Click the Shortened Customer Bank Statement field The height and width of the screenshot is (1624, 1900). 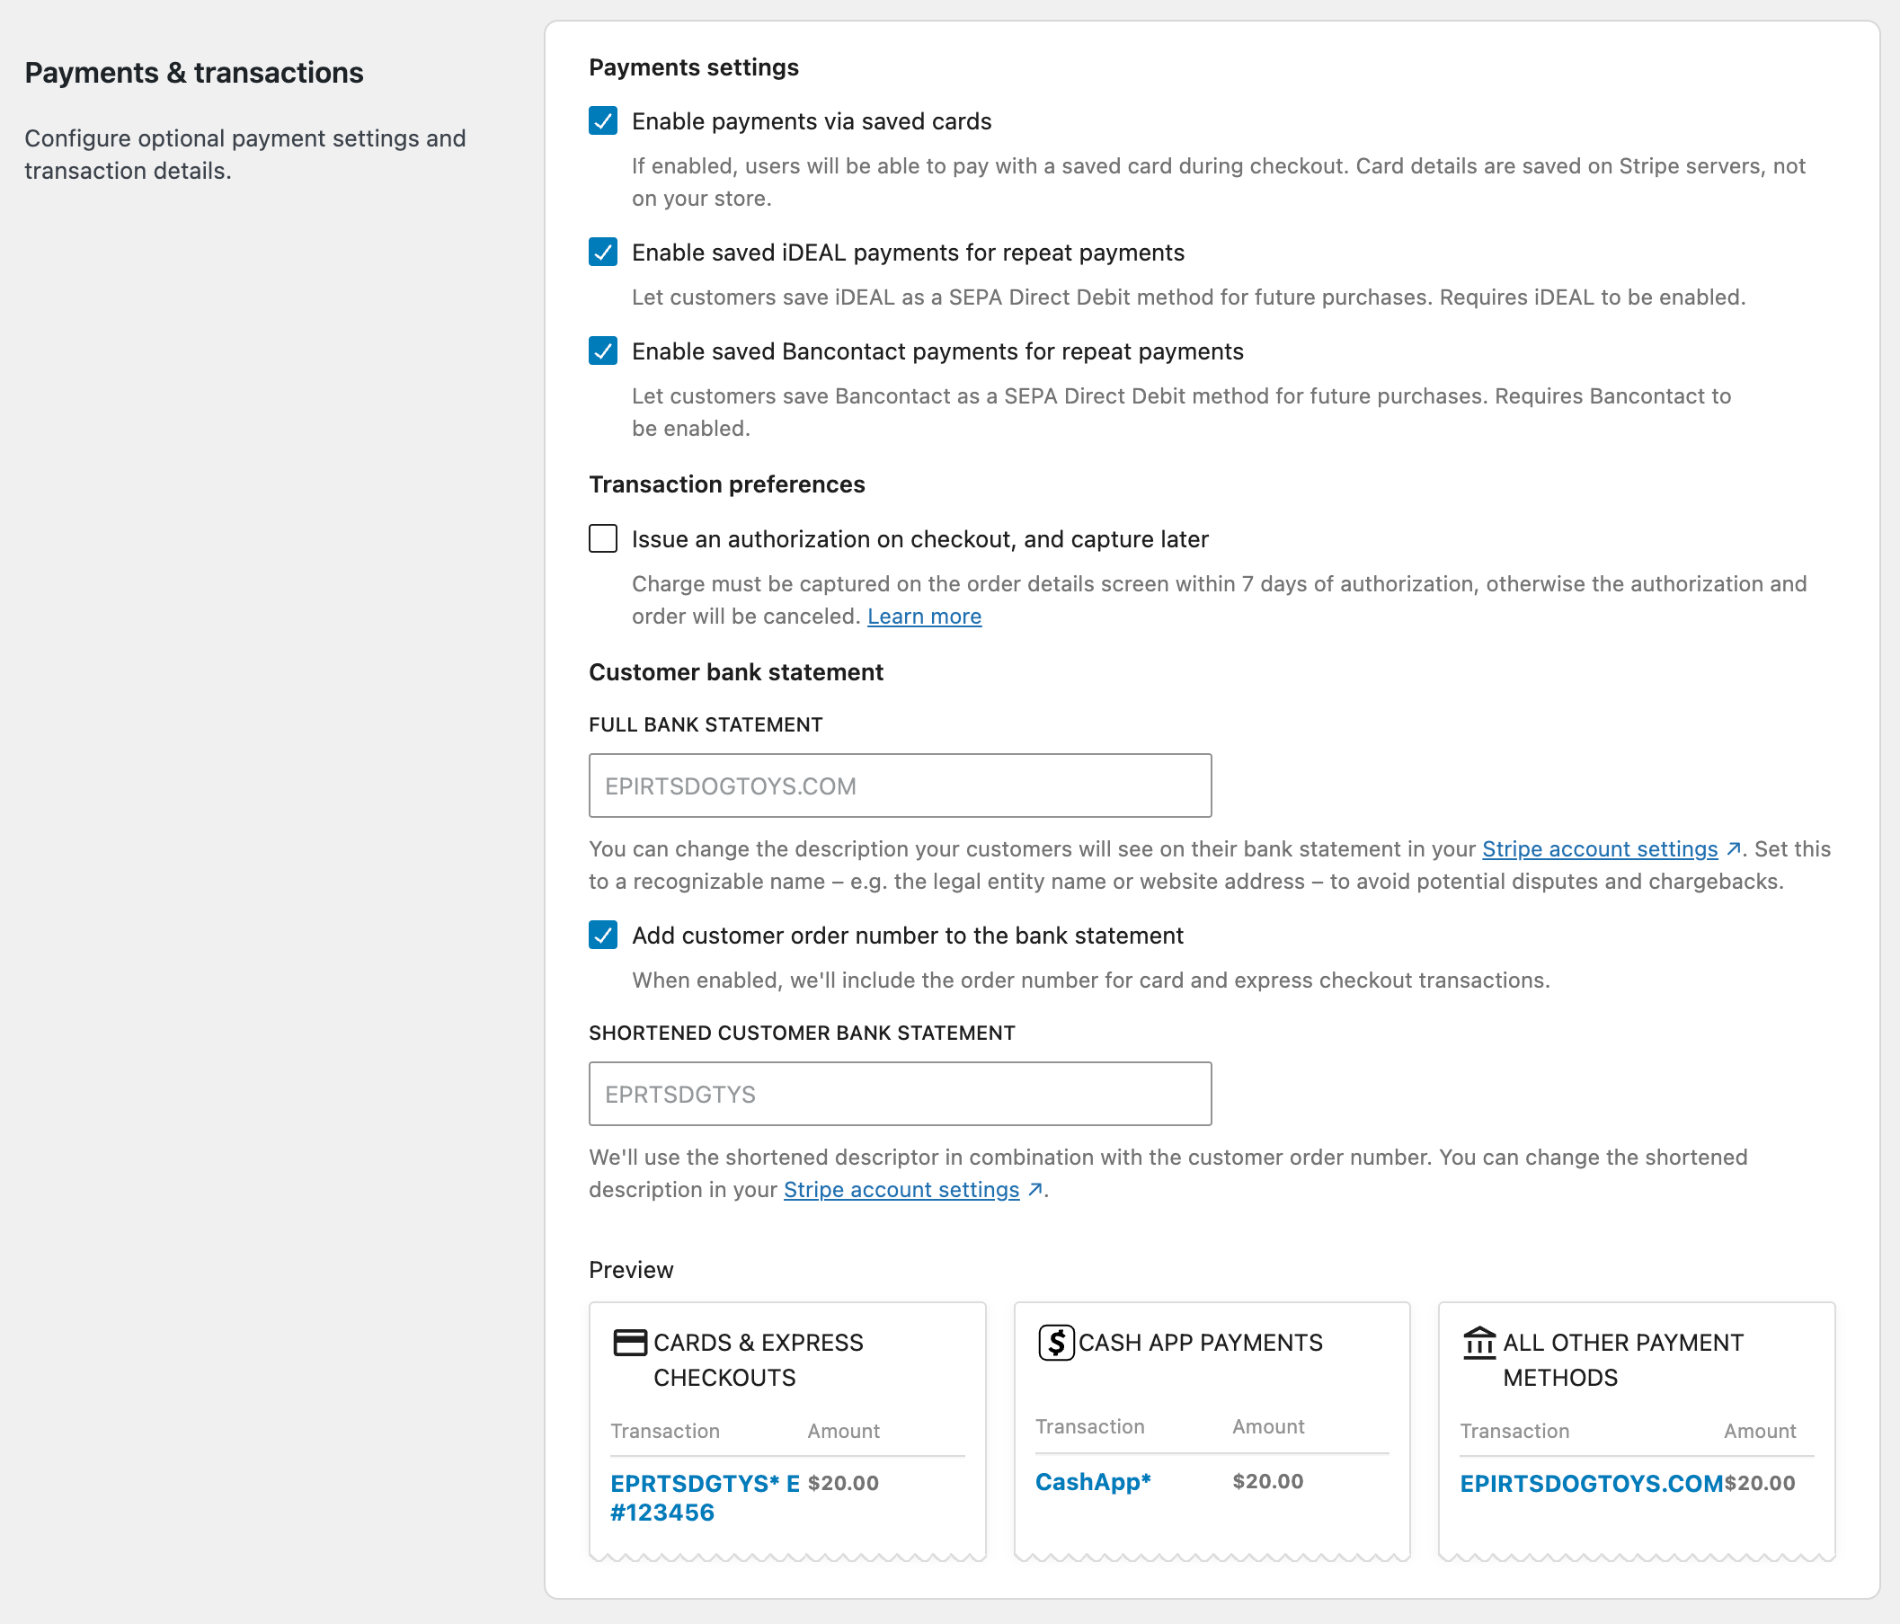[900, 1094]
